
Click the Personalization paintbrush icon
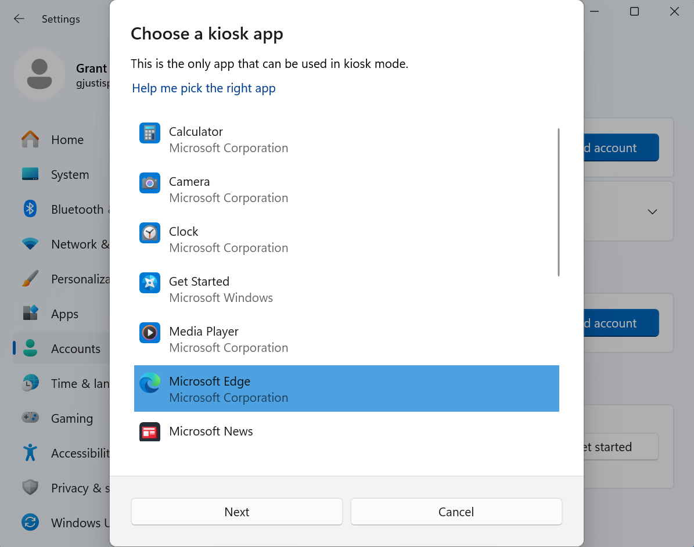pyautogui.click(x=30, y=279)
